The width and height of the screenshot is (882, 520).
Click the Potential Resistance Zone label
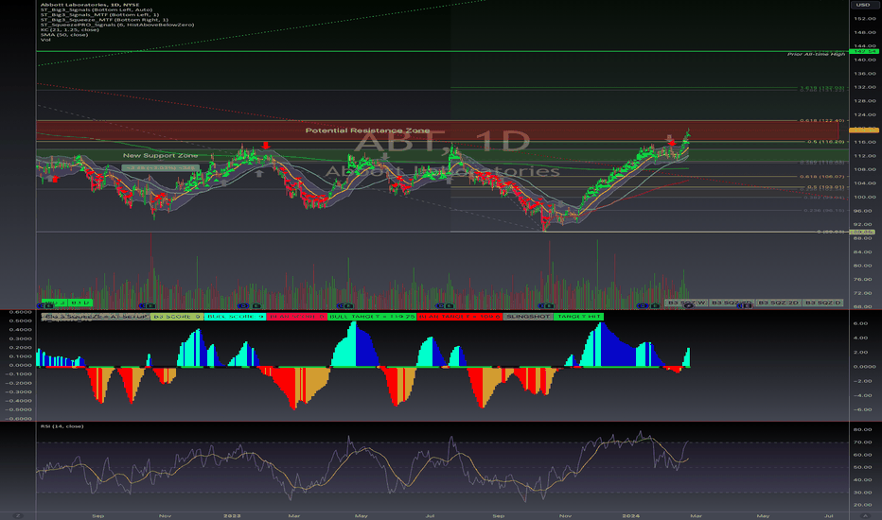click(367, 130)
